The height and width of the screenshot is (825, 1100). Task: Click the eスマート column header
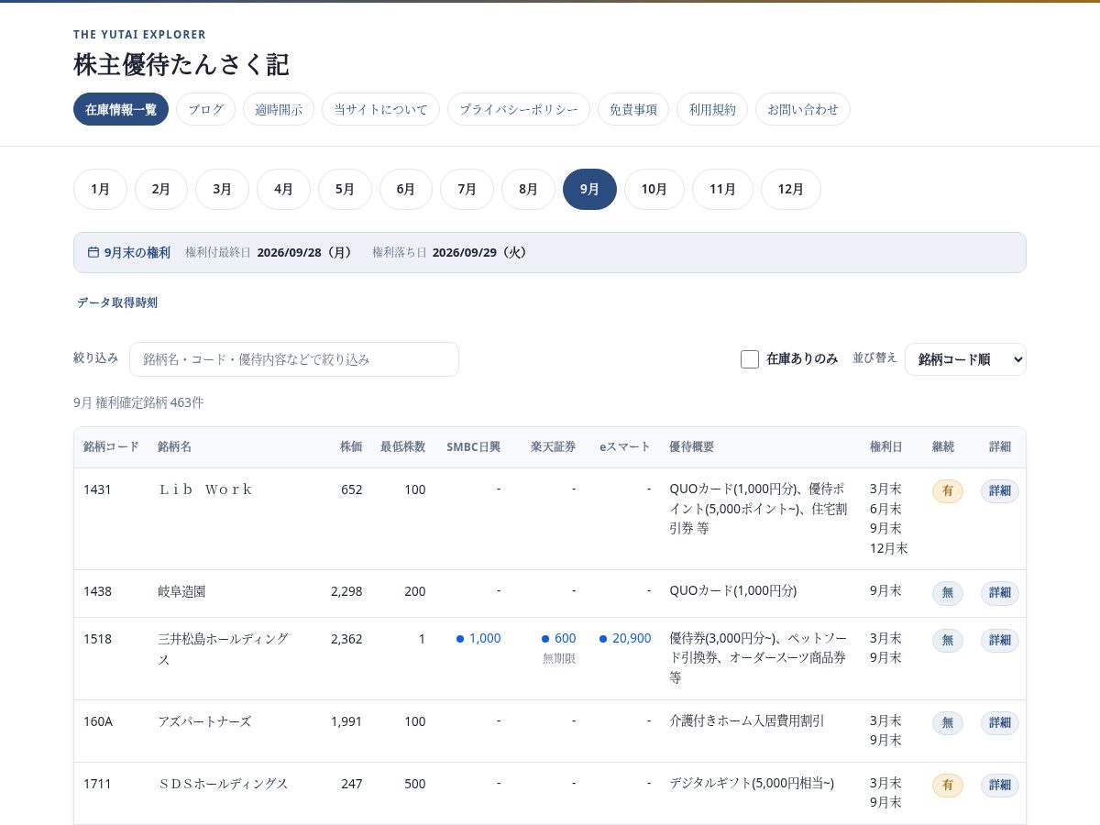click(x=625, y=447)
